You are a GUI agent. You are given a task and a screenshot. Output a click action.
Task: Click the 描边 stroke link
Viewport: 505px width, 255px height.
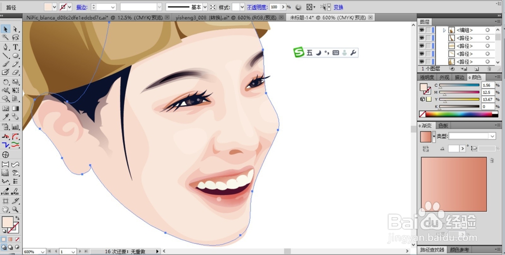coord(82,7)
